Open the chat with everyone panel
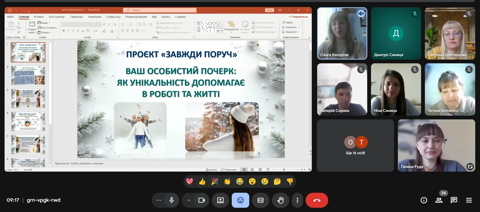The height and width of the screenshot is (212, 480). pos(454,200)
